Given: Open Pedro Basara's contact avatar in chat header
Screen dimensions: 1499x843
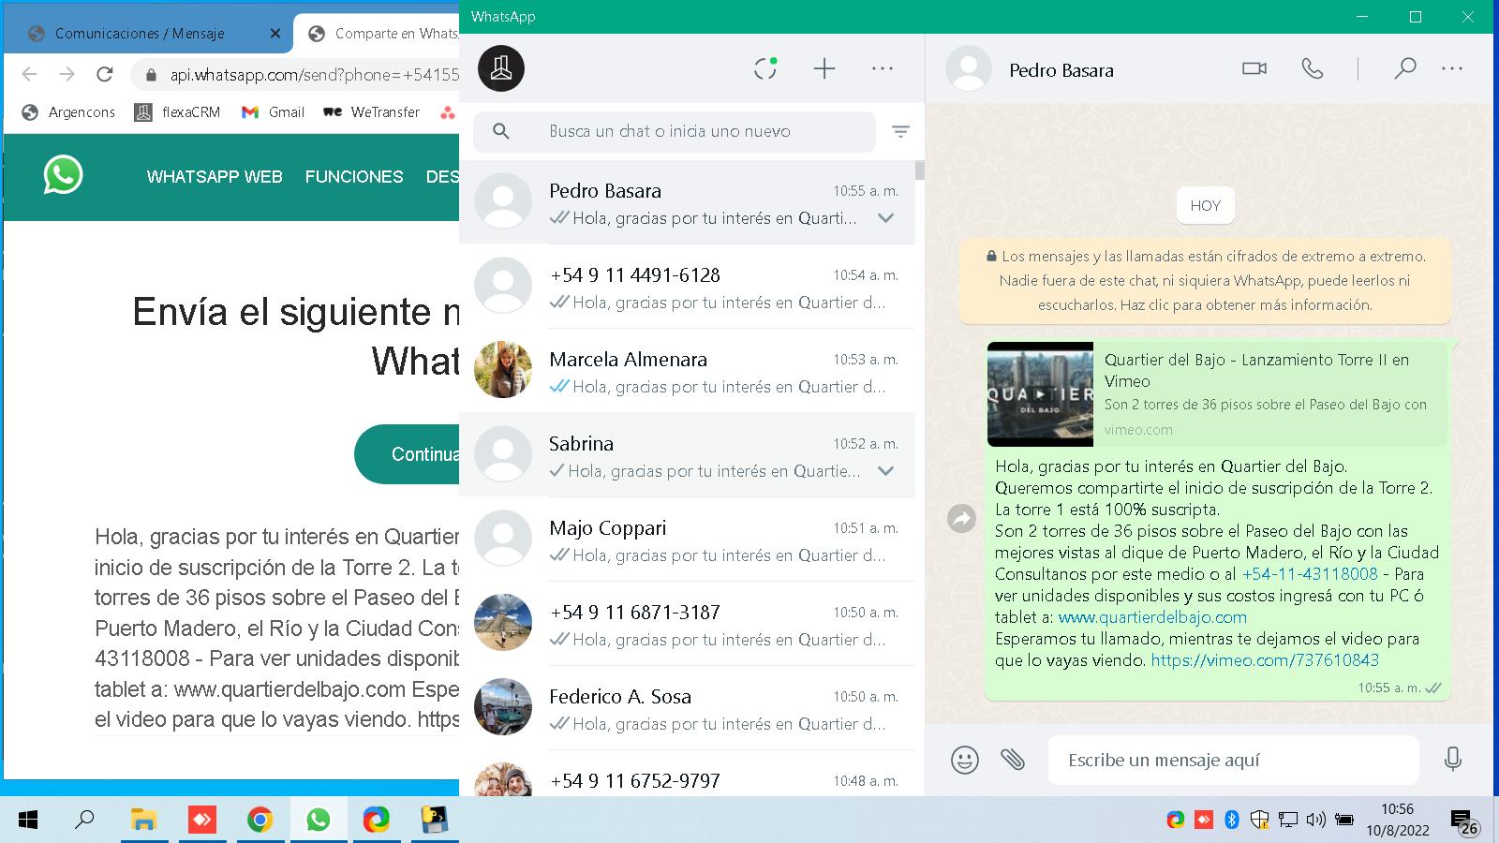Looking at the screenshot, I should (969, 69).
